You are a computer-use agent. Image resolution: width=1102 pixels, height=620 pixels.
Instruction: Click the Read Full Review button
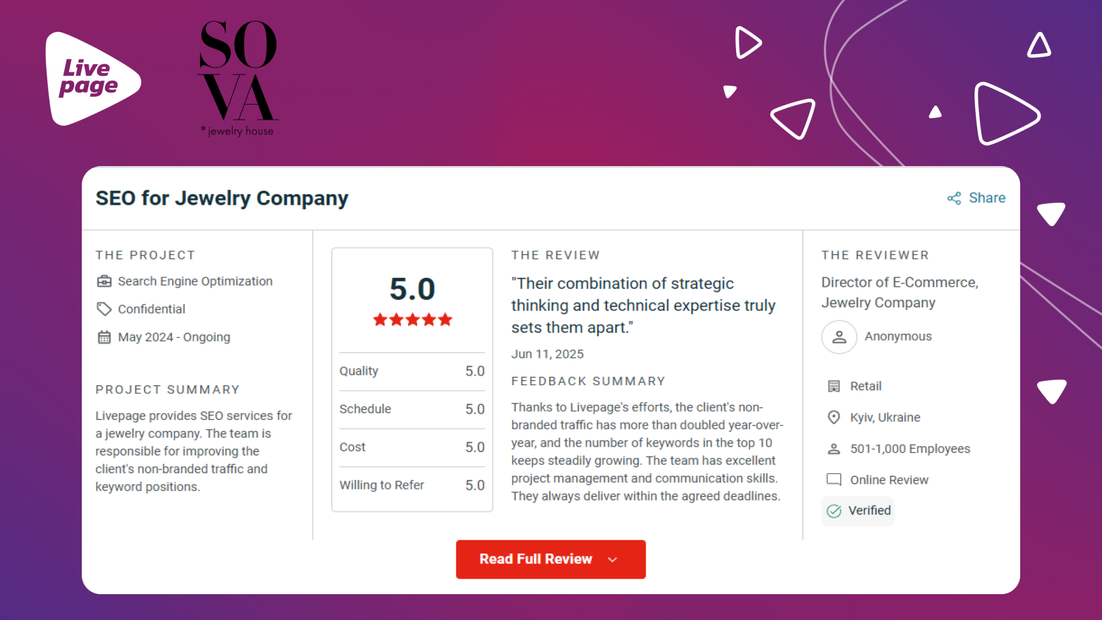550,559
